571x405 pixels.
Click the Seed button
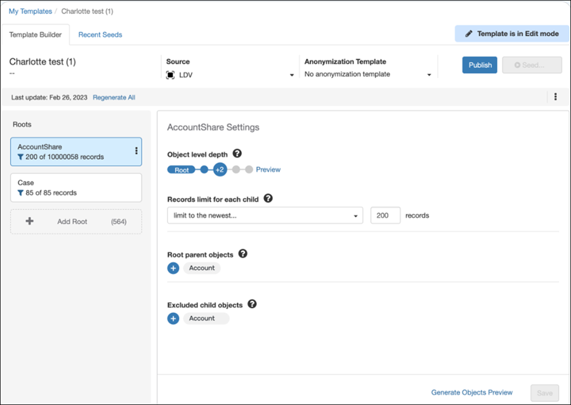click(532, 65)
